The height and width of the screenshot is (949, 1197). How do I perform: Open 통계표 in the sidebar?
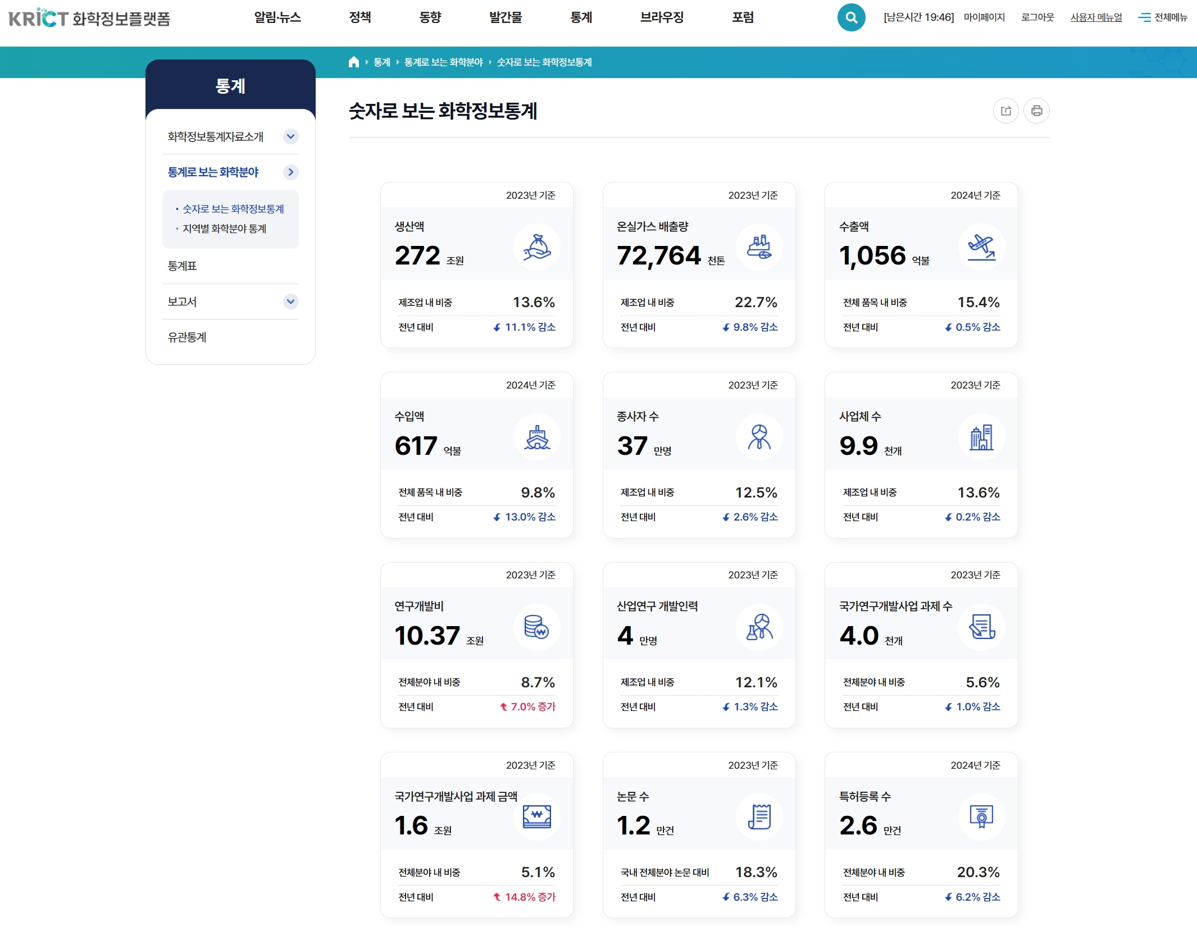point(182,266)
